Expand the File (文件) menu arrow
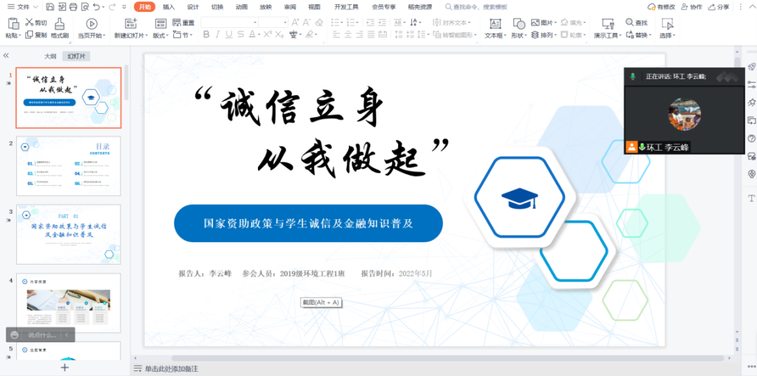757x376 pixels. click(x=35, y=7)
